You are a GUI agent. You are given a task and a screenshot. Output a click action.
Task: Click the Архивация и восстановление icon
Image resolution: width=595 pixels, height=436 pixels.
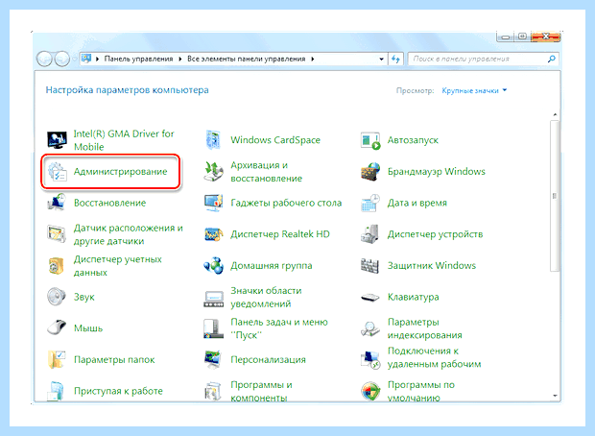pos(214,172)
